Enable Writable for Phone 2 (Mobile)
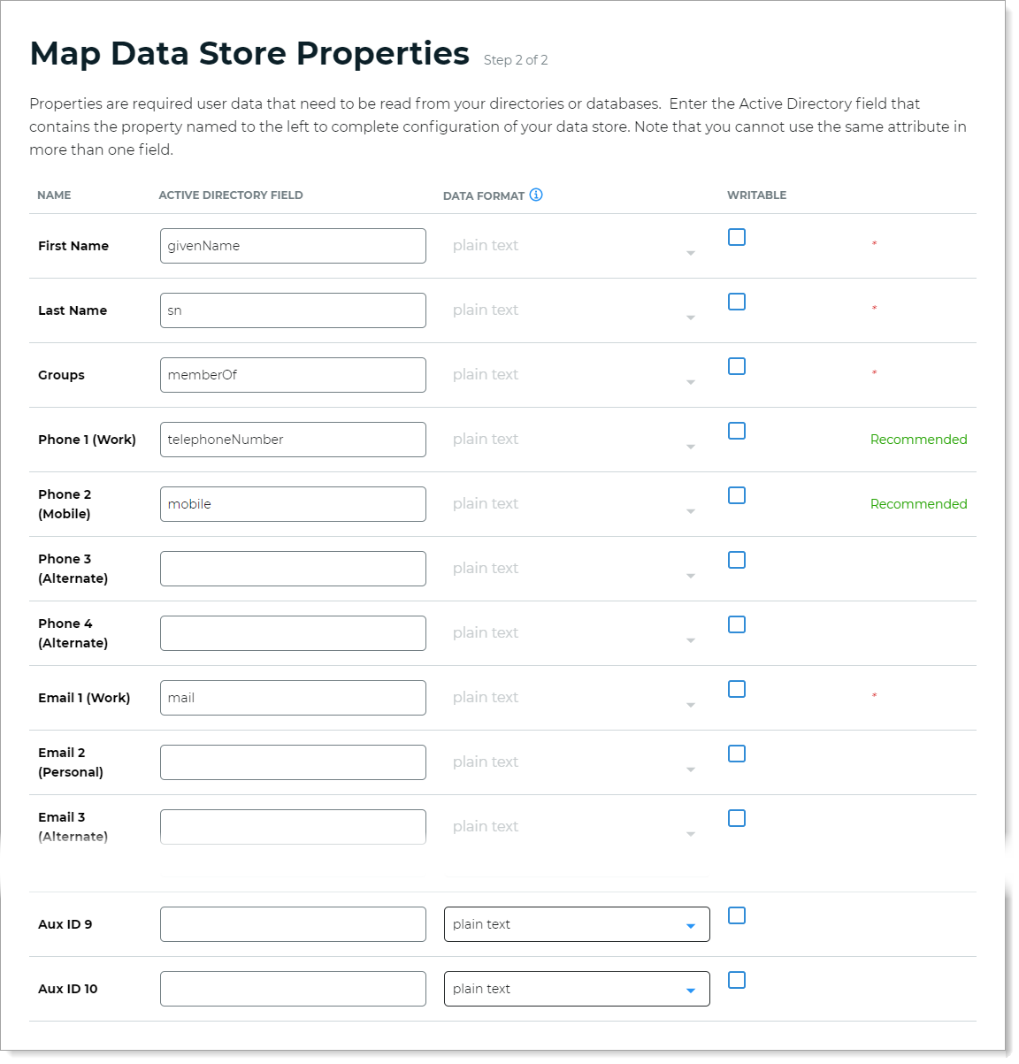This screenshot has height=1064, width=1019. [x=737, y=495]
